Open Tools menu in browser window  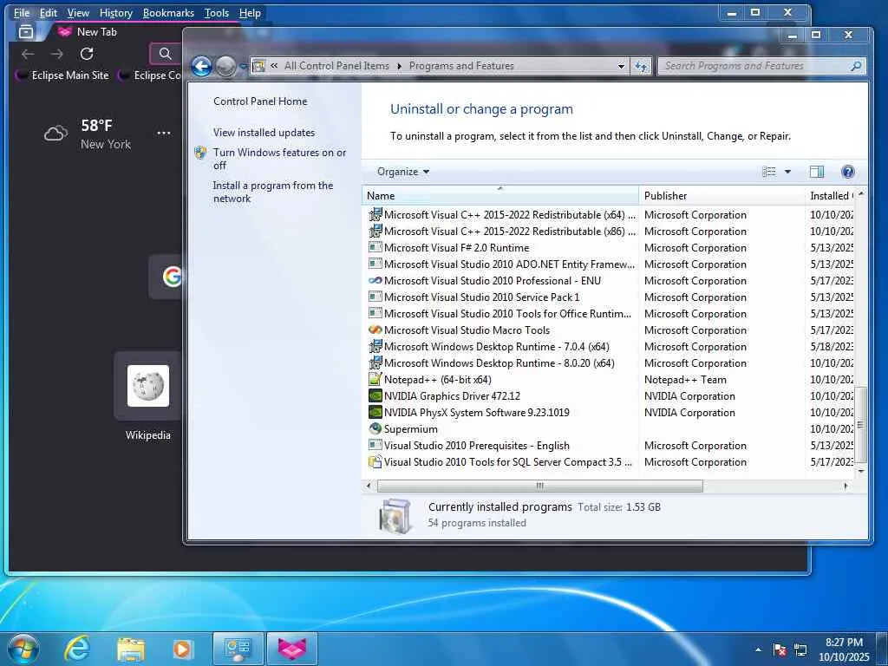click(216, 12)
